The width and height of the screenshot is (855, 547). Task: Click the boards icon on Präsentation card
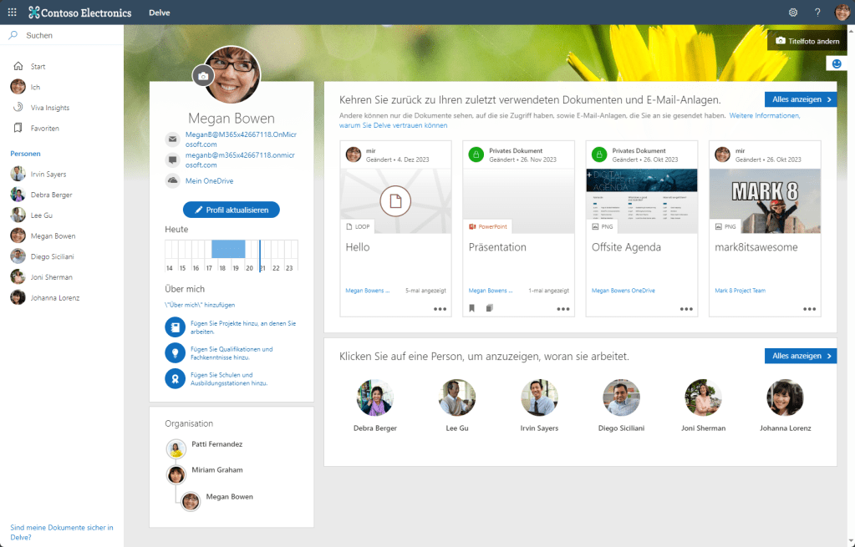click(x=490, y=309)
